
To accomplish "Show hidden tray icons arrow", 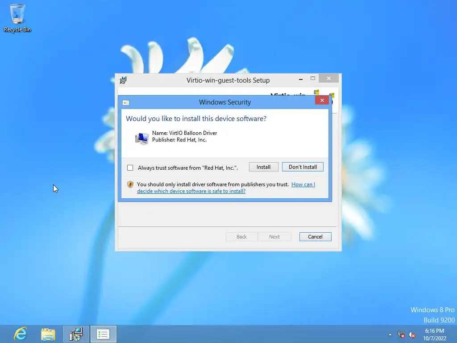I will pos(390,335).
